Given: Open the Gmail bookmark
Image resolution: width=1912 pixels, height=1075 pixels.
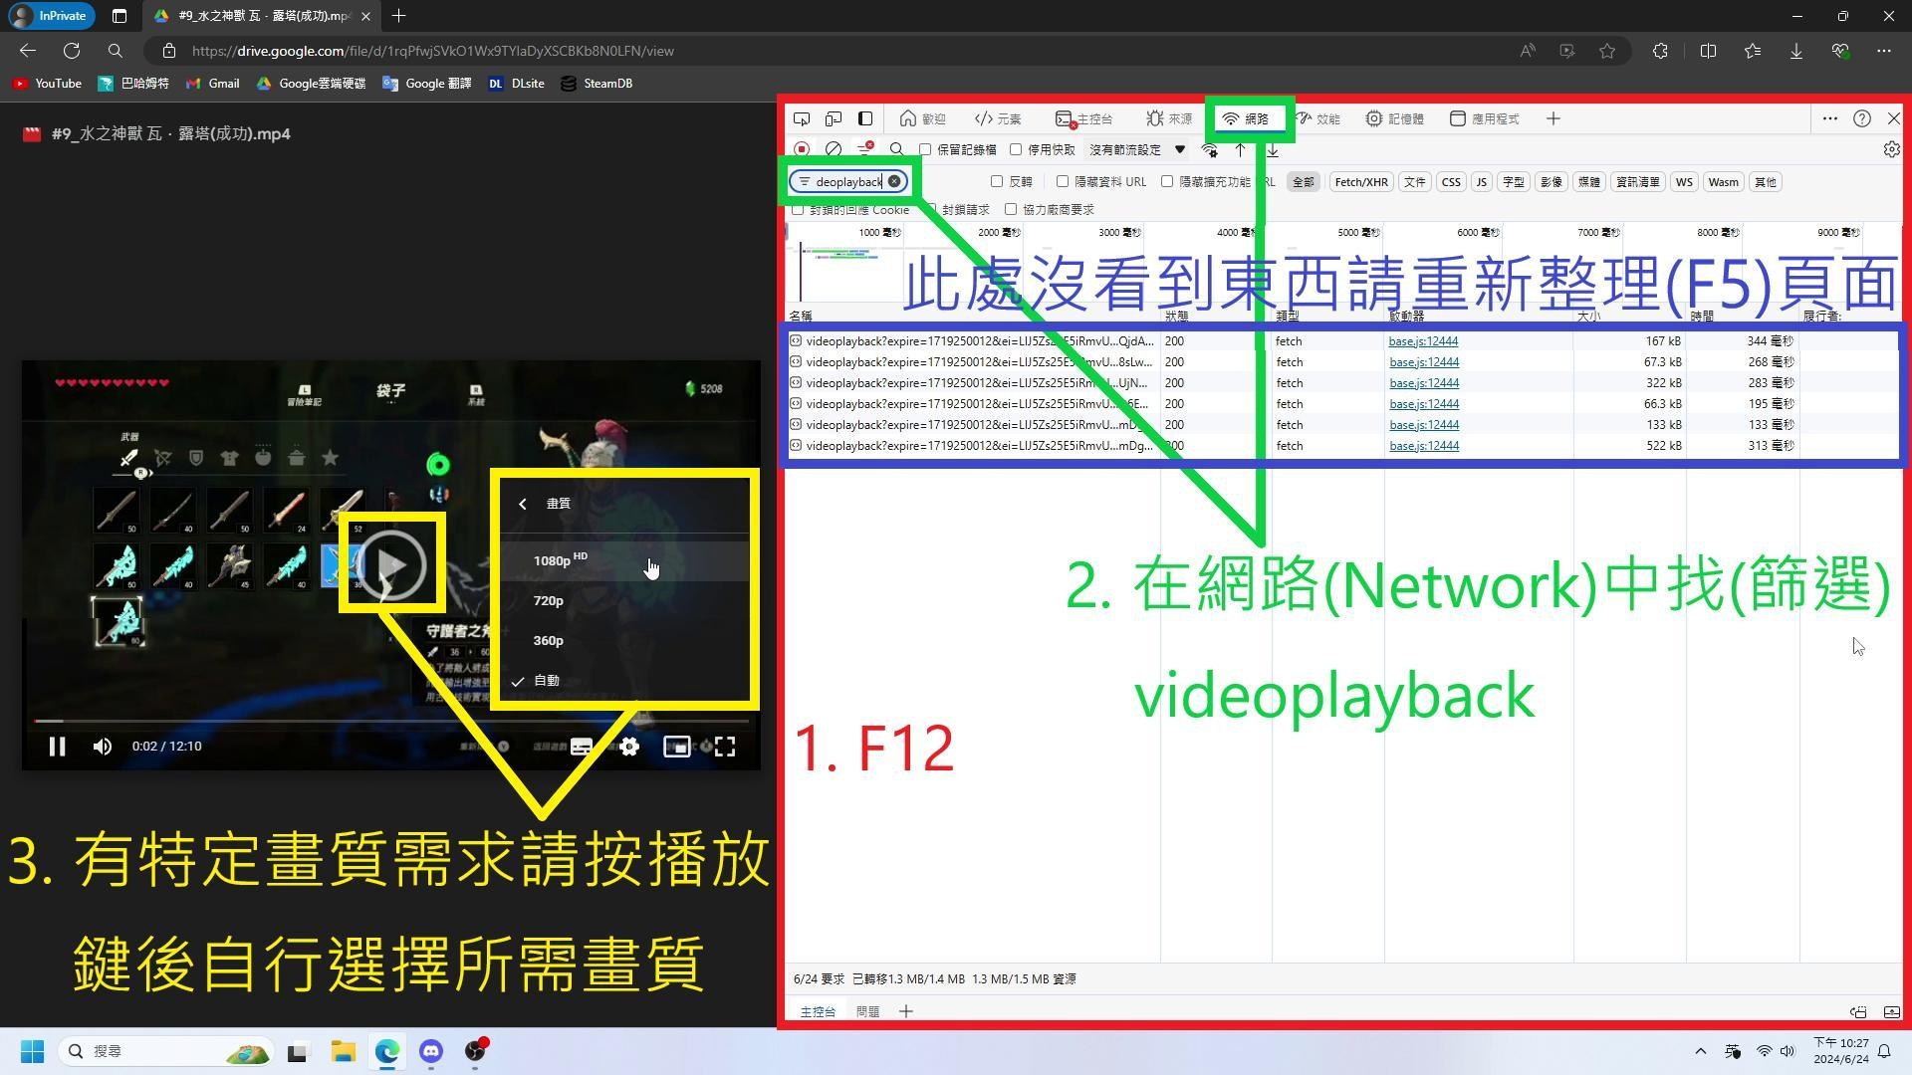Looking at the screenshot, I should click(x=213, y=84).
